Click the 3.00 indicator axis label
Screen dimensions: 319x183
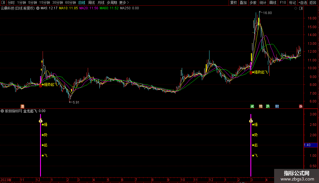[313, 114]
